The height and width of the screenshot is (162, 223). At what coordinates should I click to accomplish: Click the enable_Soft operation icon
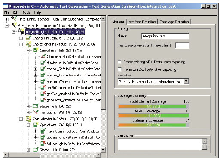[43, 69]
